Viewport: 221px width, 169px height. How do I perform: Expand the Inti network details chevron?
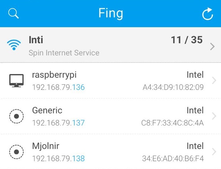pyautogui.click(x=212, y=47)
